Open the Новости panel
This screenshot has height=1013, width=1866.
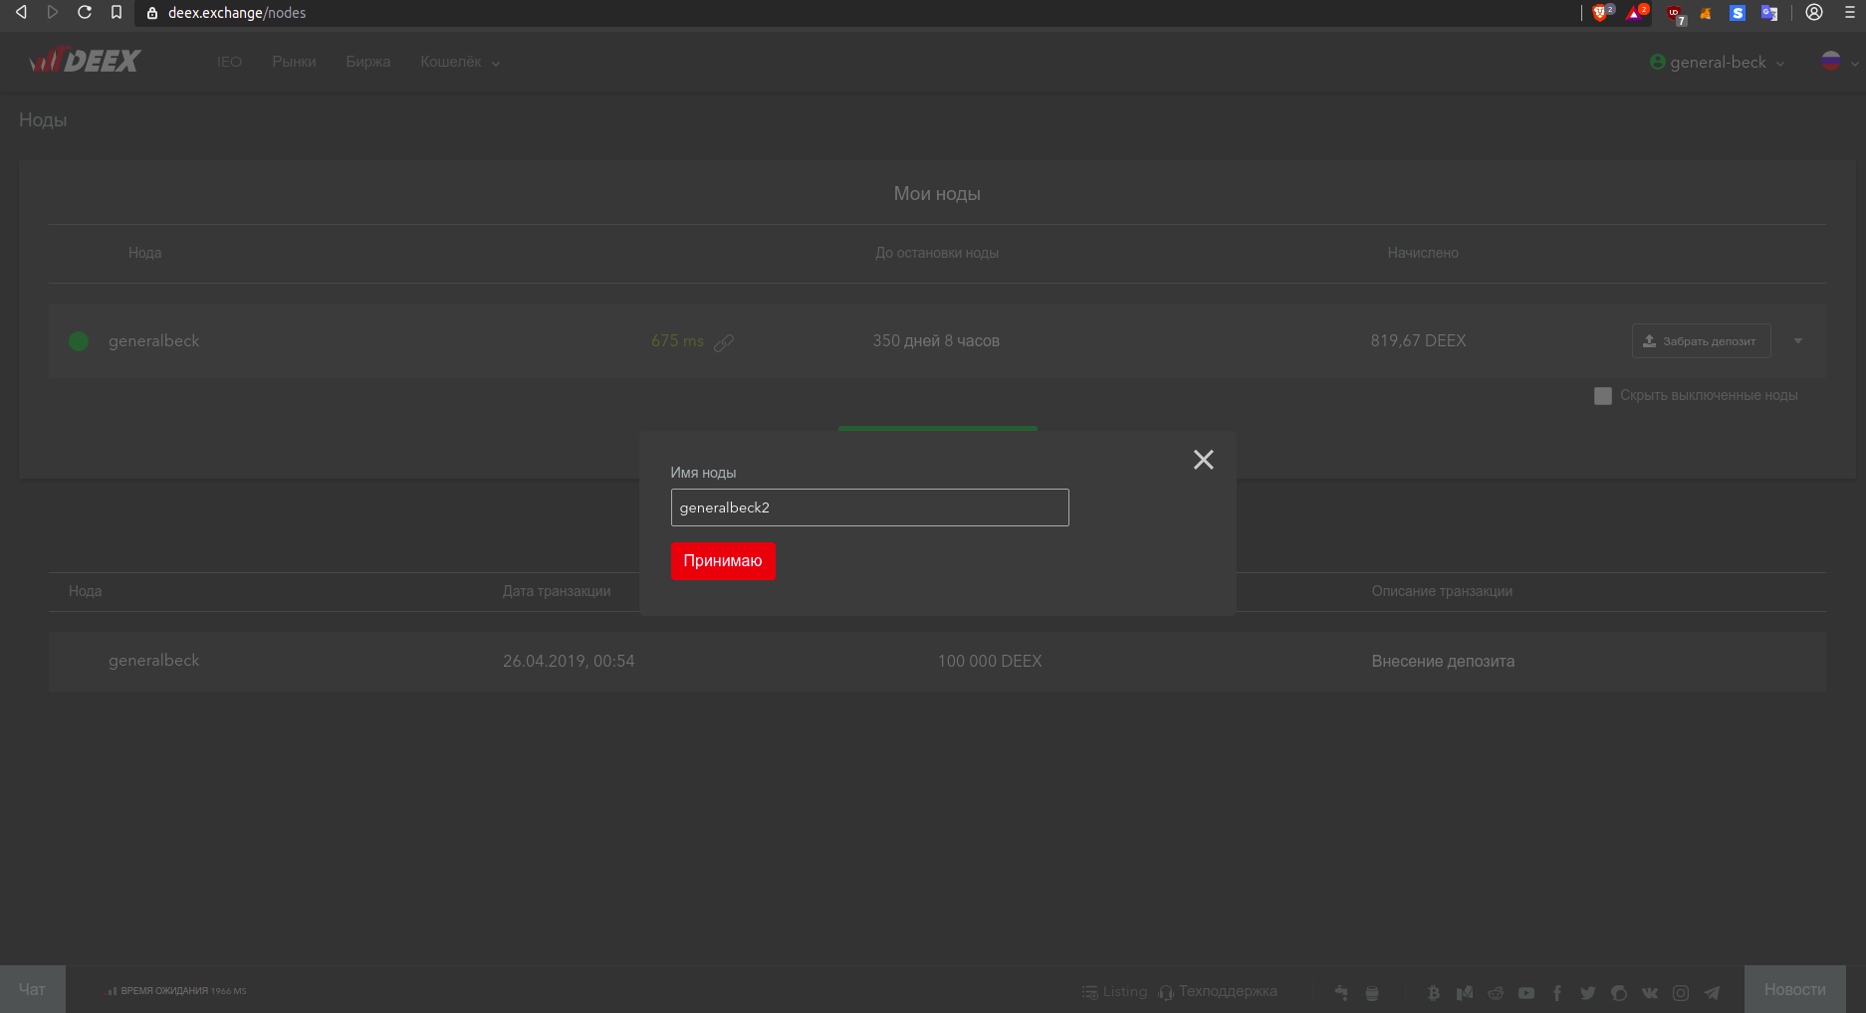point(1794,989)
